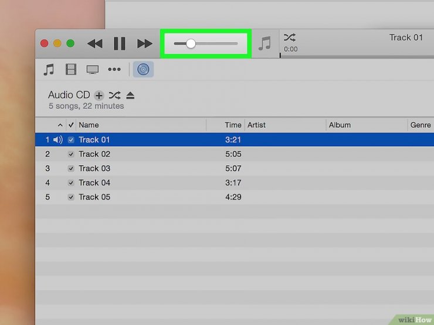
Task: Close the iTunes window with red button
Action: [x=45, y=43]
